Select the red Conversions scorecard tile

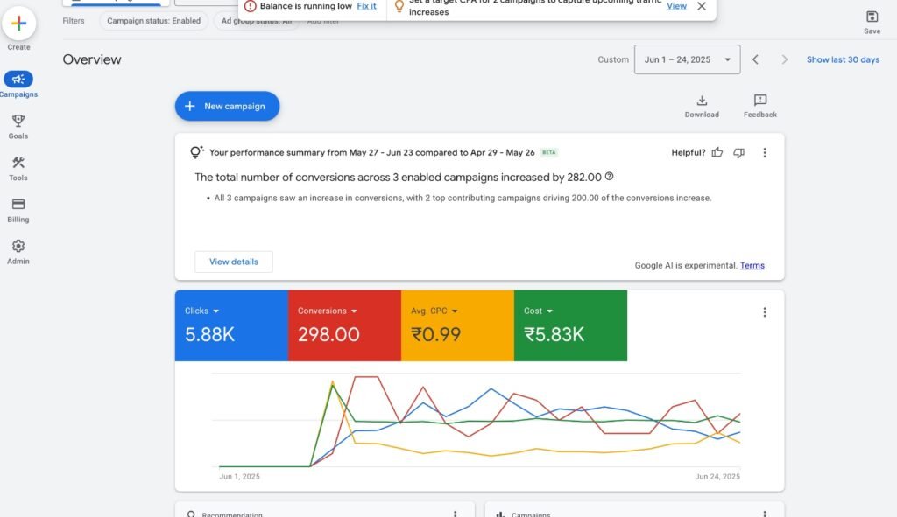(x=344, y=325)
